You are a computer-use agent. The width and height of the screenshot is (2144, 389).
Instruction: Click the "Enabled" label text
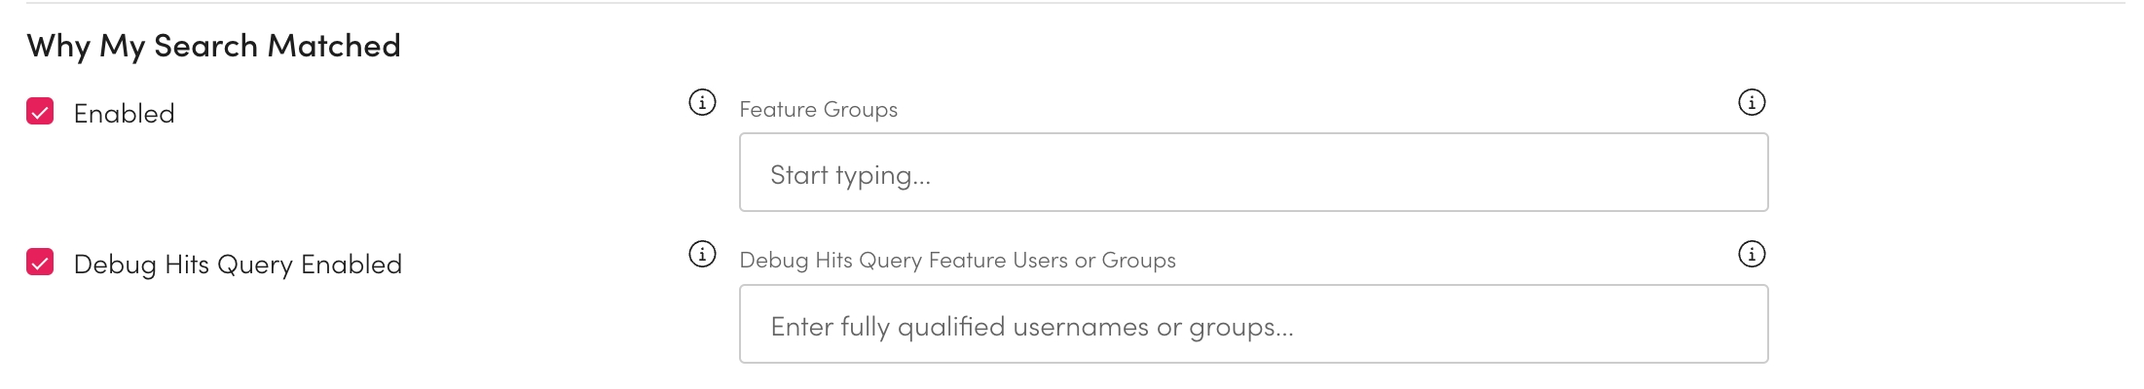[x=124, y=114]
